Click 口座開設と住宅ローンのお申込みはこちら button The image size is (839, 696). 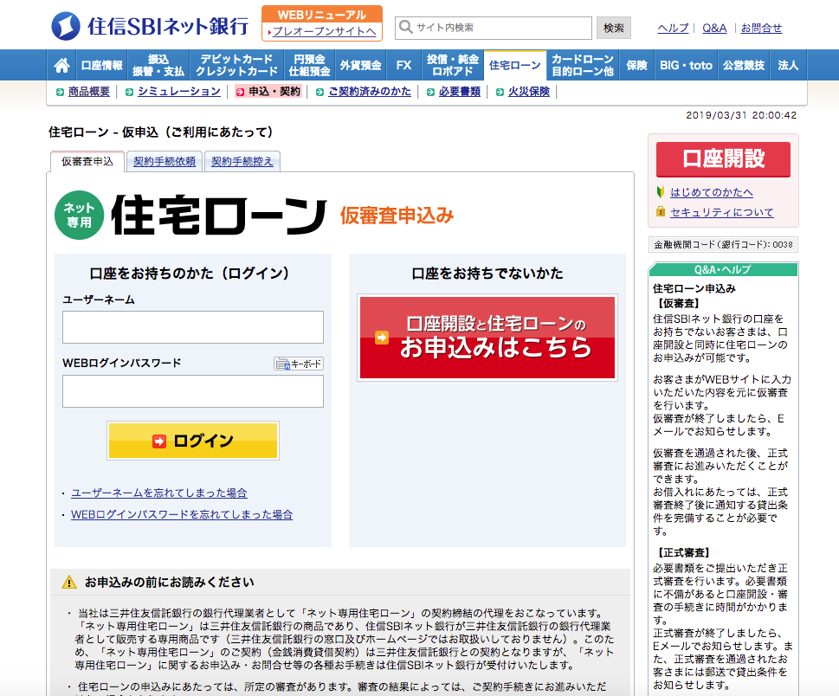487,338
